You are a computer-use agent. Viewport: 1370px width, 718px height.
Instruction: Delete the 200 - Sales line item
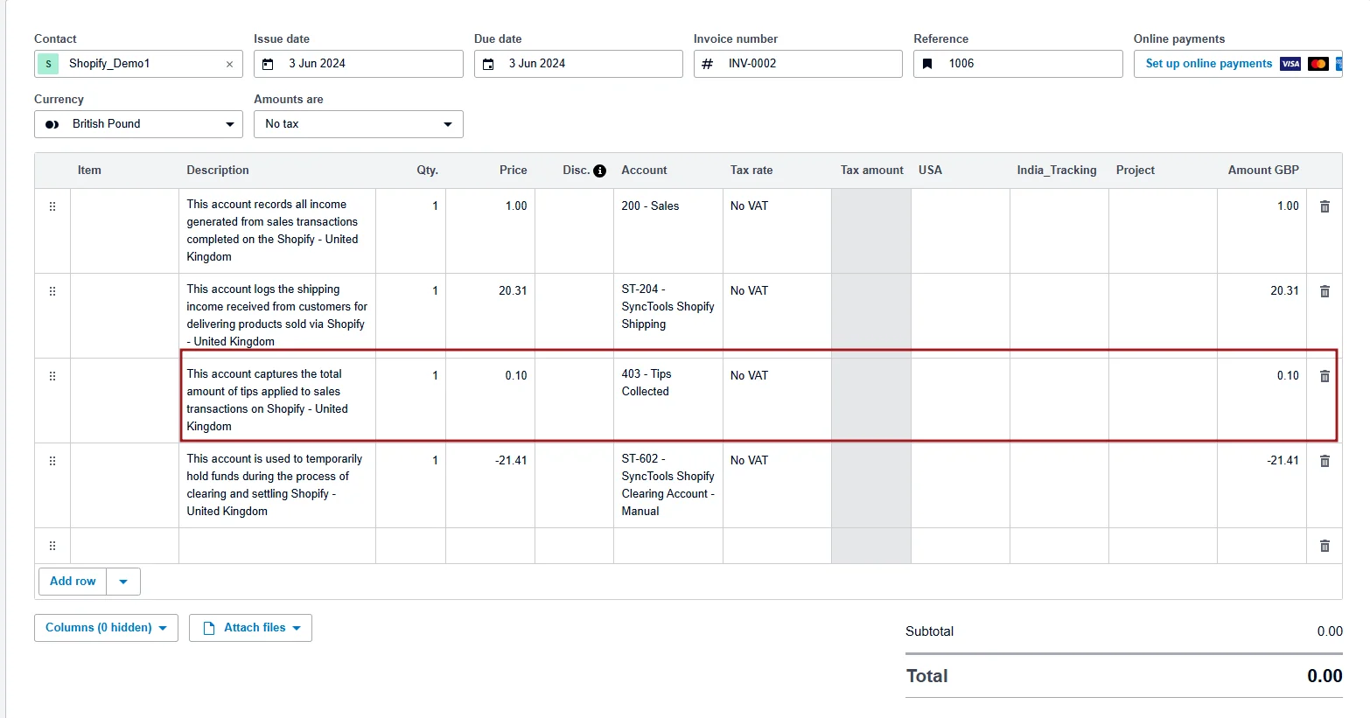pos(1325,206)
